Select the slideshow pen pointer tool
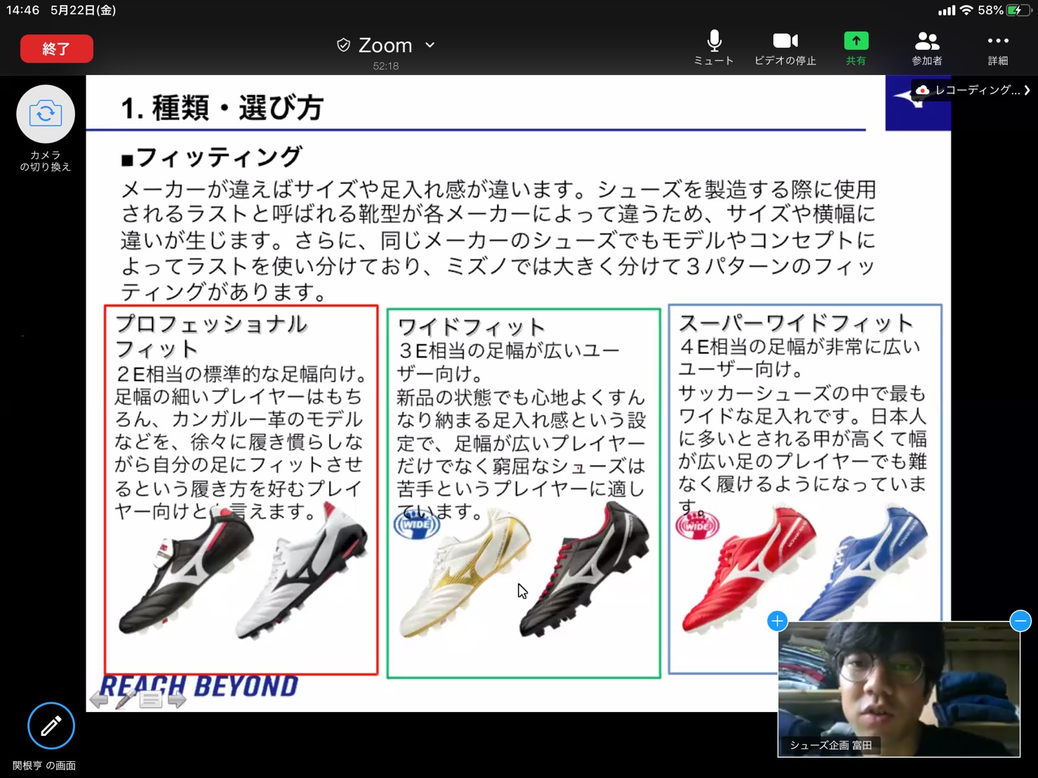1038x778 pixels. tap(125, 699)
